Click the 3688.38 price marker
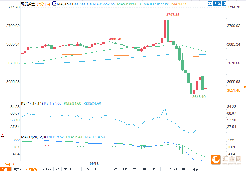 tap(114, 39)
